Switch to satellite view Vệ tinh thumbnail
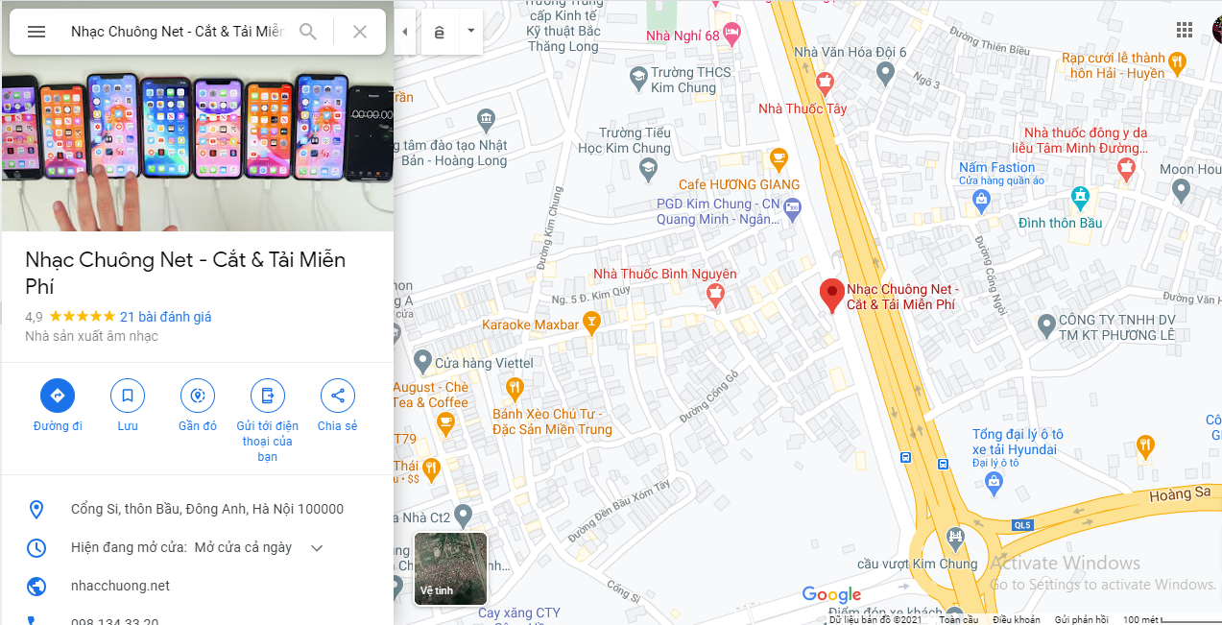The width and height of the screenshot is (1222, 625). tap(450, 568)
